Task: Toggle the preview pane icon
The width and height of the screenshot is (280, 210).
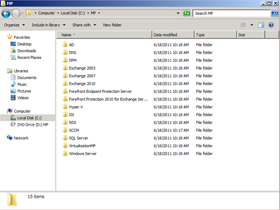Action: tap(261, 25)
